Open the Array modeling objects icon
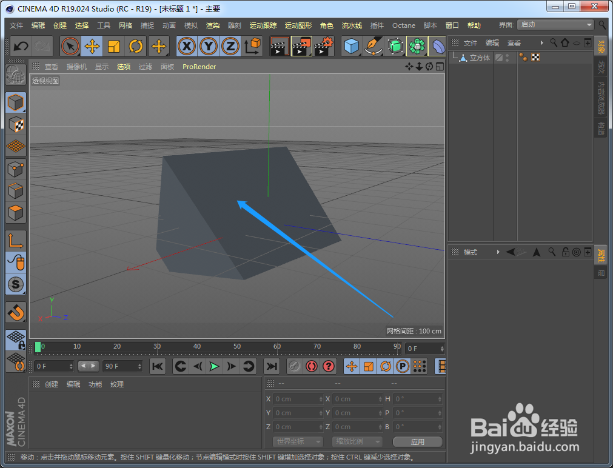Viewport: 613px width, 468px height. coord(417,46)
